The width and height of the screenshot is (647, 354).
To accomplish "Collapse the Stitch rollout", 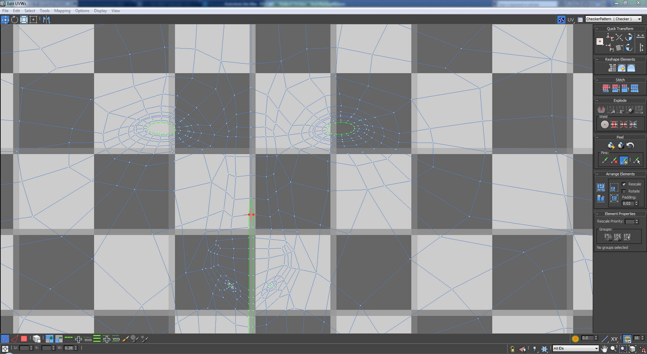I will [597, 80].
